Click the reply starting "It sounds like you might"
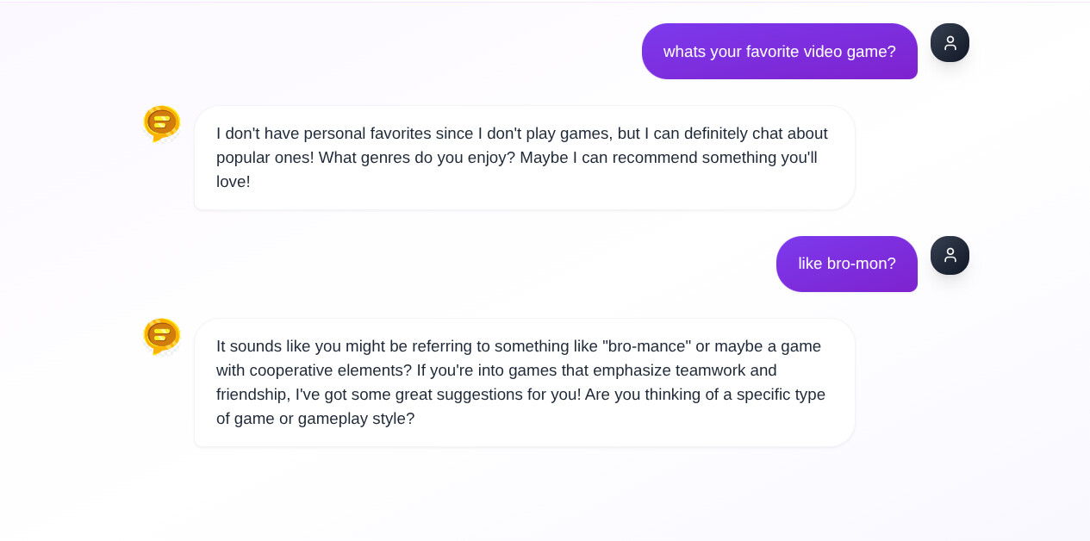The height and width of the screenshot is (541, 1090). [x=524, y=382]
